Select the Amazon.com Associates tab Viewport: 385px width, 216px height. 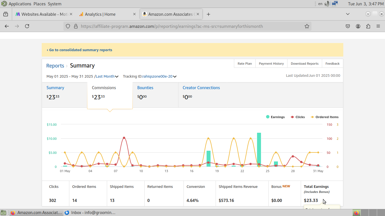pyautogui.click(x=171, y=14)
